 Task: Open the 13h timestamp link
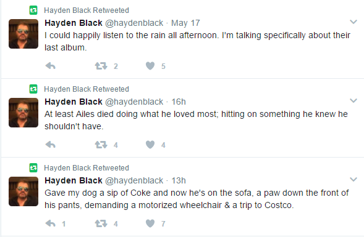coord(179,180)
